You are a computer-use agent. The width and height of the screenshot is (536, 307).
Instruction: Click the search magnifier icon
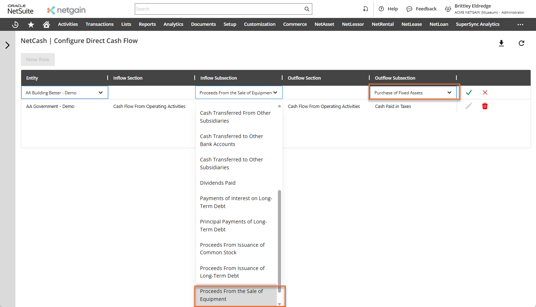tap(307, 9)
